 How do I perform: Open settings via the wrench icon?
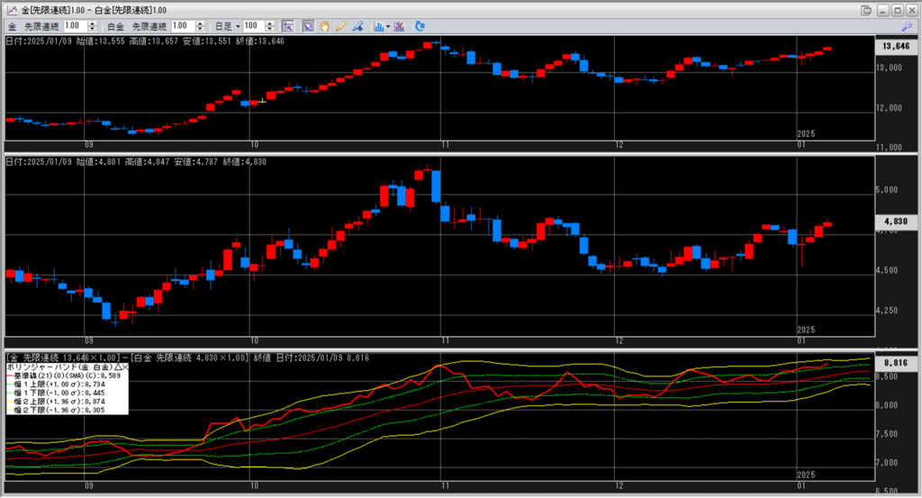(x=907, y=26)
